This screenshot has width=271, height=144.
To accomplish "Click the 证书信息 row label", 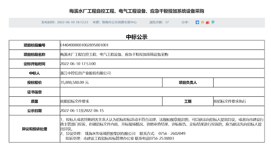I will coord(34,92).
